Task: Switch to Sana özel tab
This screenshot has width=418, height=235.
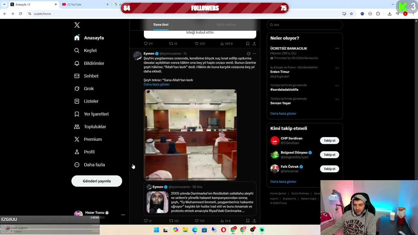Action: [161, 24]
